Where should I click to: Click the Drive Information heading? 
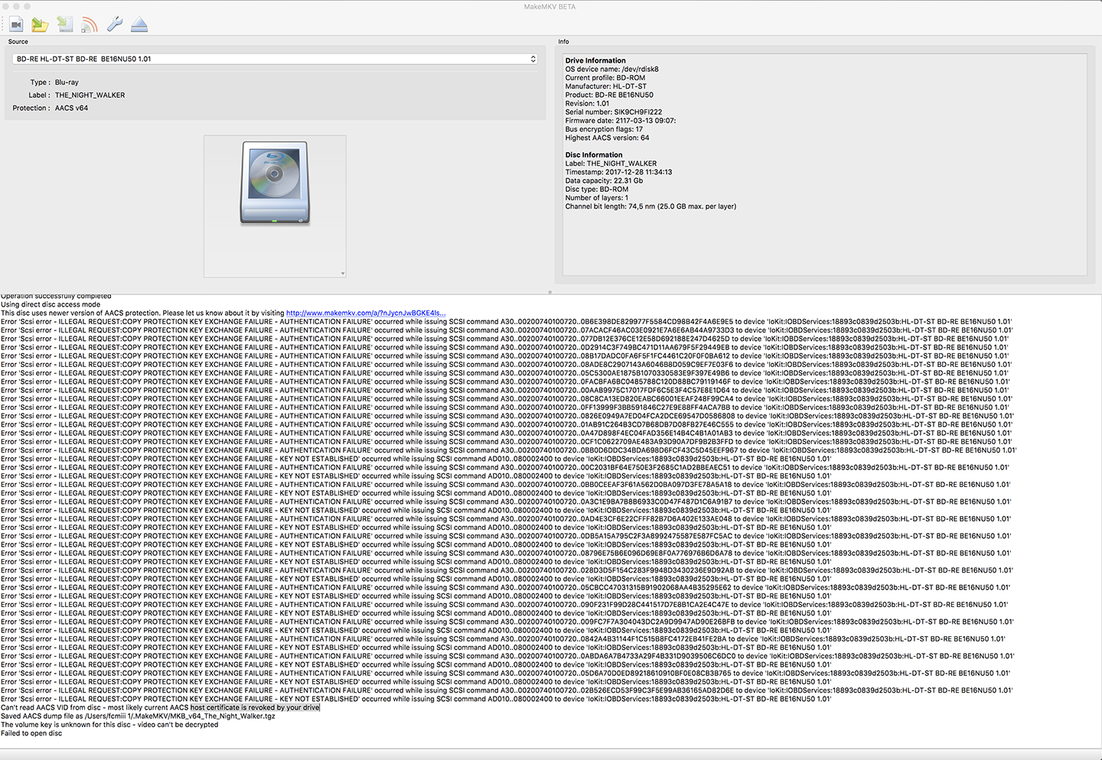coord(595,60)
